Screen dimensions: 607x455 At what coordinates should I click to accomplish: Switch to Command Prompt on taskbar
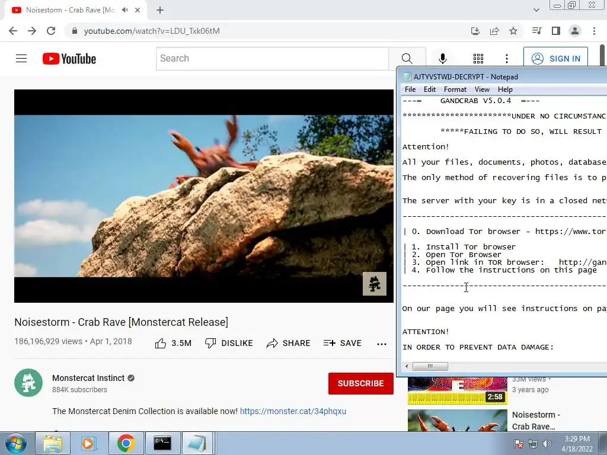[x=162, y=443]
